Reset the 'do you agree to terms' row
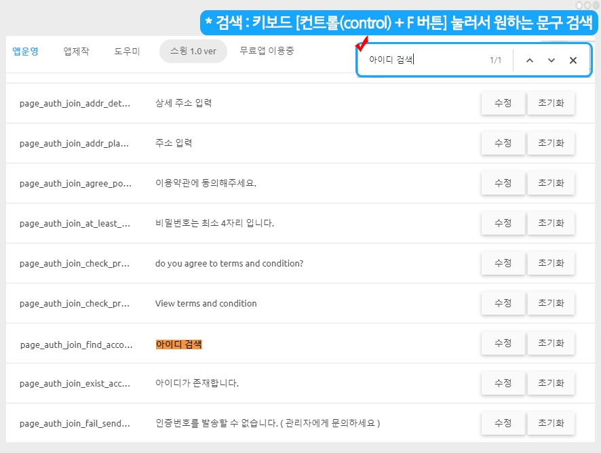Viewport: 601px width, 453px height. (551, 263)
